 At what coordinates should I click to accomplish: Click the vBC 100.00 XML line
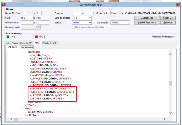coord(44,65)
